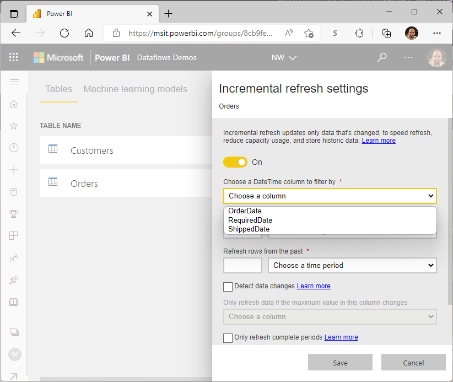Switch to the Tables tab
Screen dimensions: 453x382
point(58,89)
